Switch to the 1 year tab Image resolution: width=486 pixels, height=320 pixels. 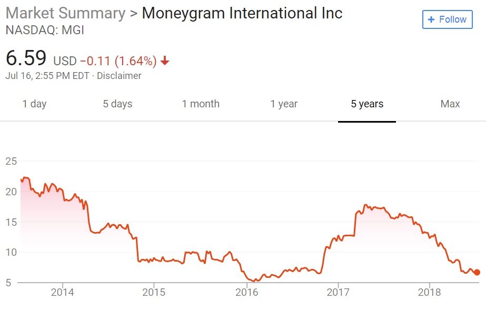(284, 104)
